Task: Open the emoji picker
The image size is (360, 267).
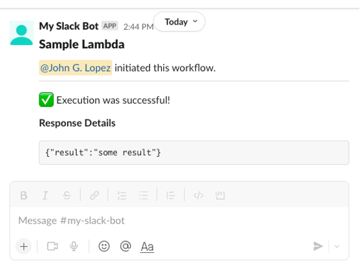Action: pos(104,246)
